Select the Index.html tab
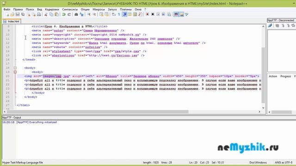This screenshot has width=296, height=166. (12, 21)
